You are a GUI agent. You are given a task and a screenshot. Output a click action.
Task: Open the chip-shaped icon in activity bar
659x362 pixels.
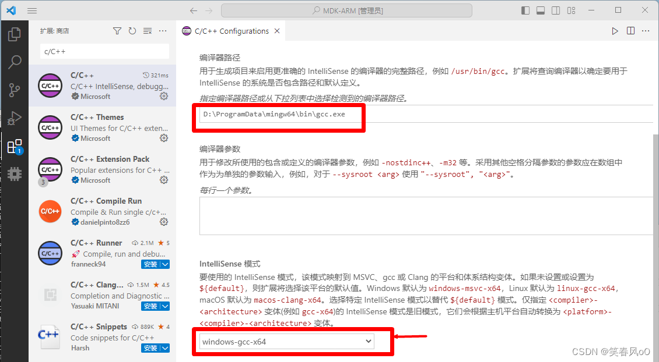coord(15,174)
